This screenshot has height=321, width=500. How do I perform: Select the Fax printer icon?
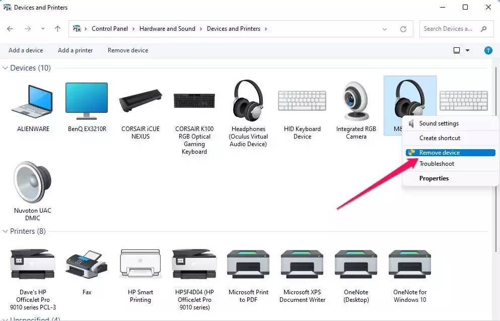(x=87, y=264)
